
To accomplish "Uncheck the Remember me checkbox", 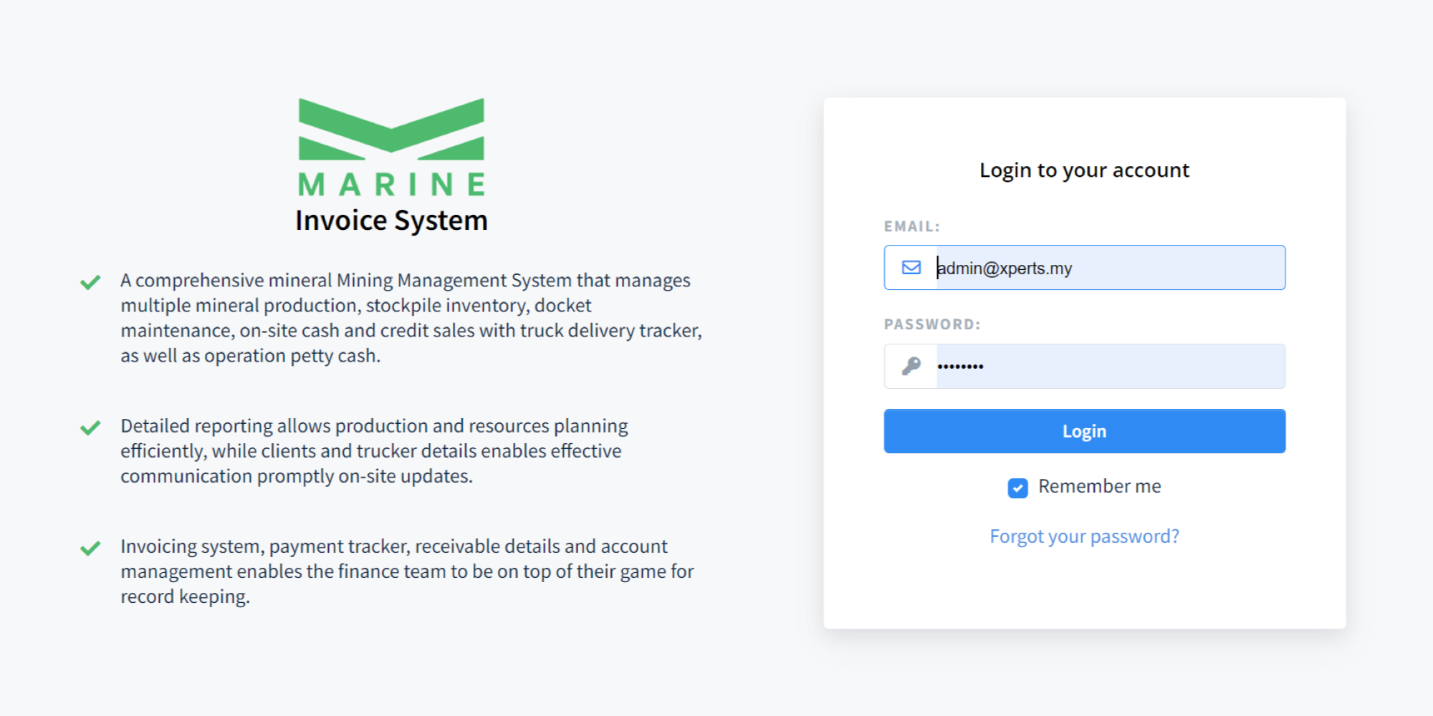I will (x=1017, y=488).
